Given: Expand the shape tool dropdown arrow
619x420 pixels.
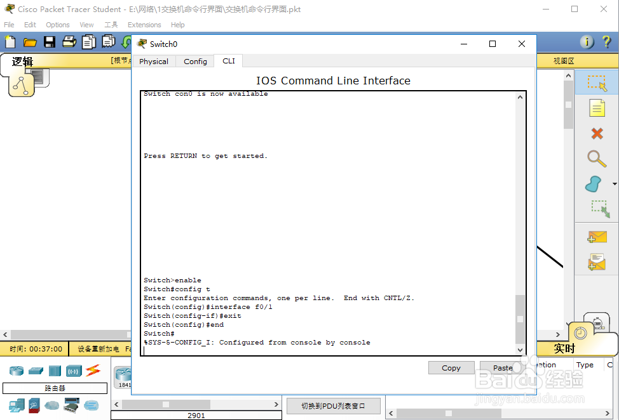Looking at the screenshot, I should click(615, 184).
